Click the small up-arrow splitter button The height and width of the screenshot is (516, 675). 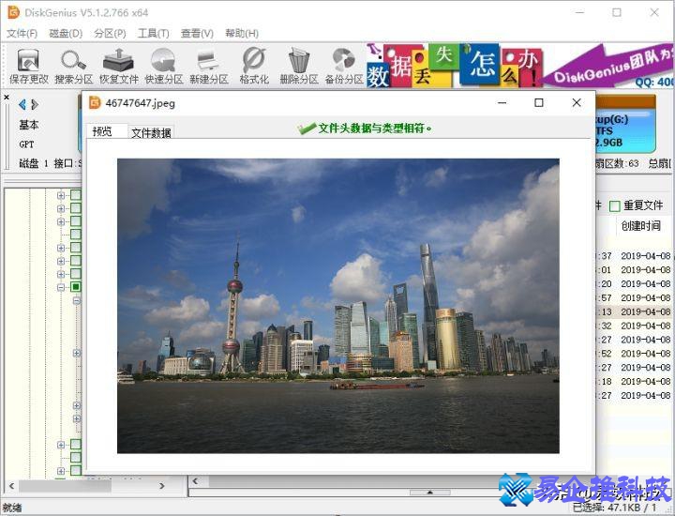429,492
